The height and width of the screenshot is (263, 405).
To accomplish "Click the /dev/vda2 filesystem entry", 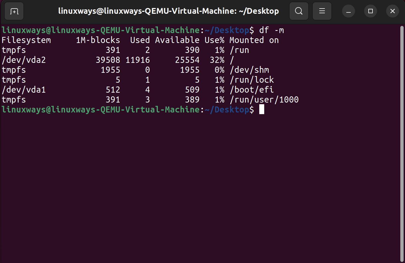I will click(x=24, y=60).
